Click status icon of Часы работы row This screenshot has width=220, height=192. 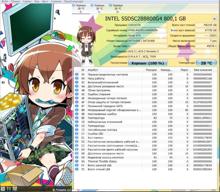77,78
